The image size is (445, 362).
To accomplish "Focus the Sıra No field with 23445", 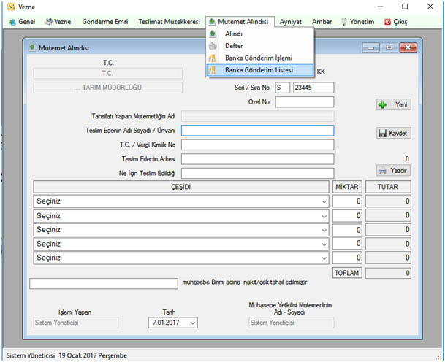I will (x=313, y=88).
